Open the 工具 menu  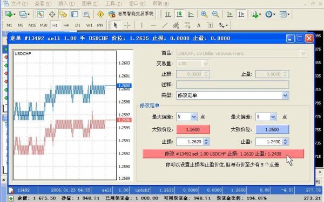click(x=113, y=4)
